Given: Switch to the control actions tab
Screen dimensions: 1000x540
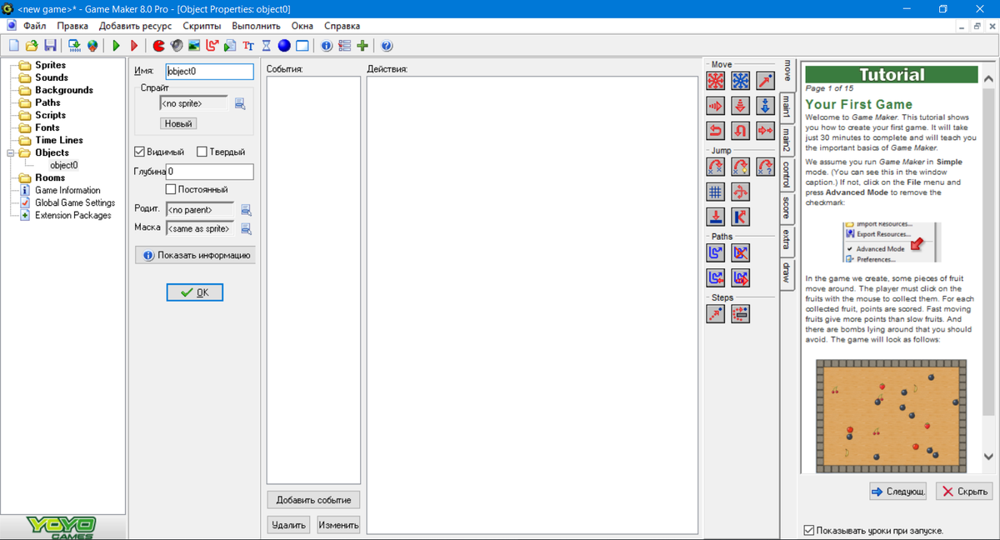Looking at the screenshot, I should 786,175.
